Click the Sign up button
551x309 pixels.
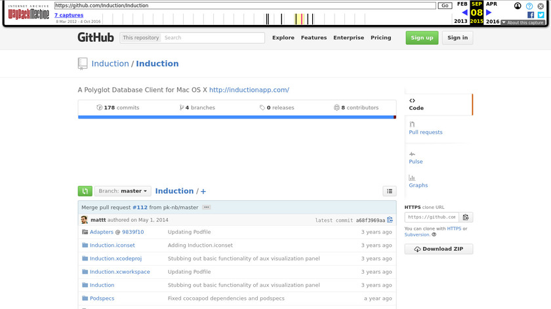pyautogui.click(x=422, y=37)
